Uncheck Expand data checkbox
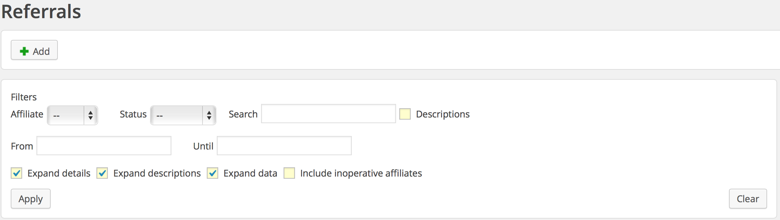The height and width of the screenshot is (220, 780). pyautogui.click(x=212, y=173)
